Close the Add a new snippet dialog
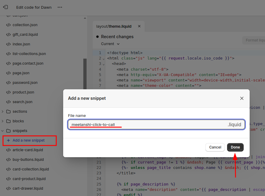Viewport: 265px width, 196px height. point(242,98)
